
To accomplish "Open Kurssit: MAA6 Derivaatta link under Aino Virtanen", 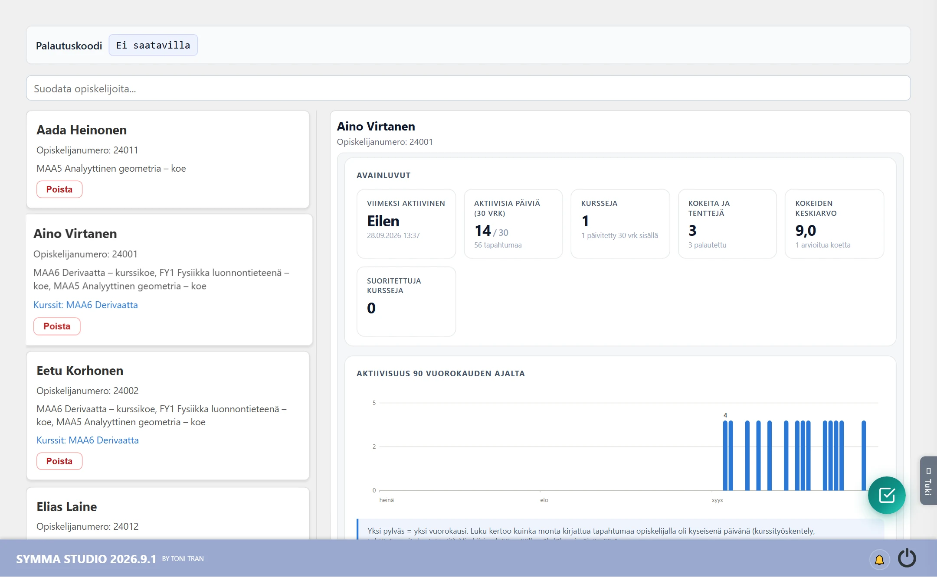I will pyautogui.click(x=85, y=305).
